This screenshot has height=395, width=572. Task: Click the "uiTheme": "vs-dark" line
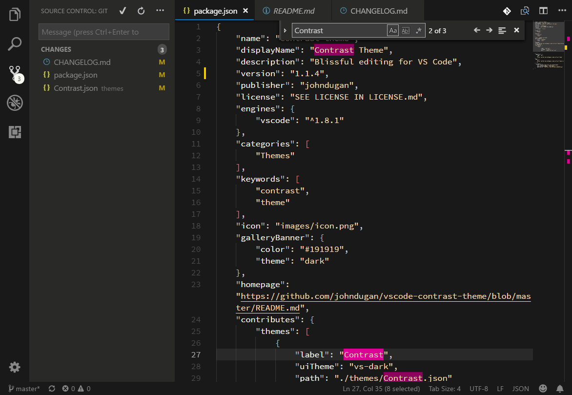(346, 367)
